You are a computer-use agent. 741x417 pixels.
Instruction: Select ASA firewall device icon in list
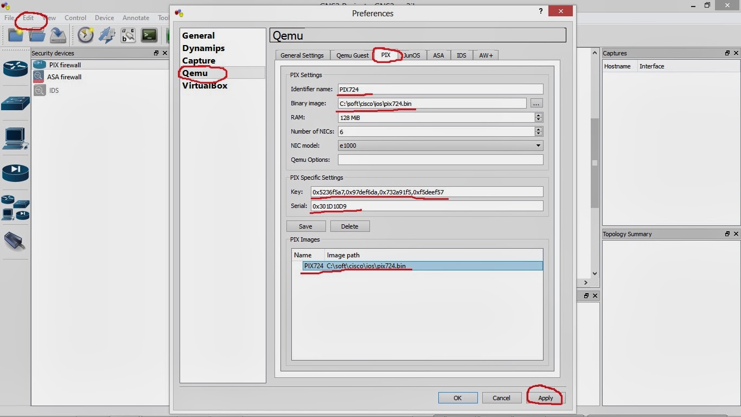tap(39, 77)
